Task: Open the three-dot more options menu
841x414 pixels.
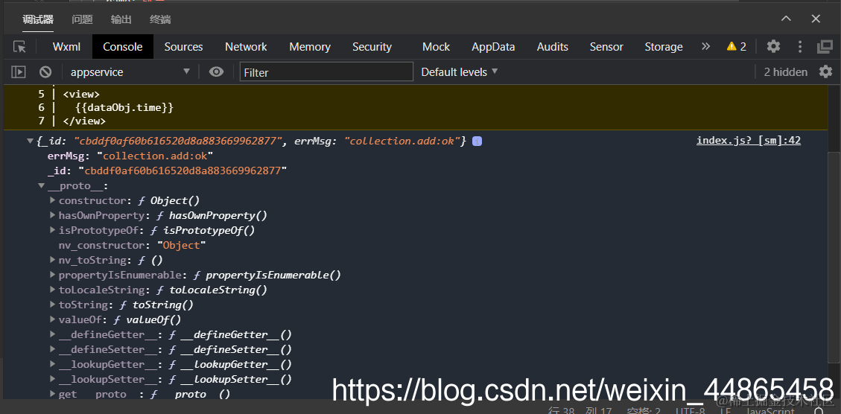Action: coord(800,47)
